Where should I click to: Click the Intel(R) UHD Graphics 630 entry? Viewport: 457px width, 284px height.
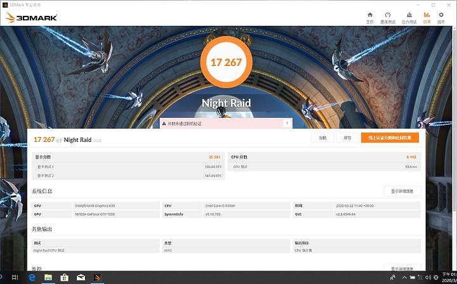95,206
